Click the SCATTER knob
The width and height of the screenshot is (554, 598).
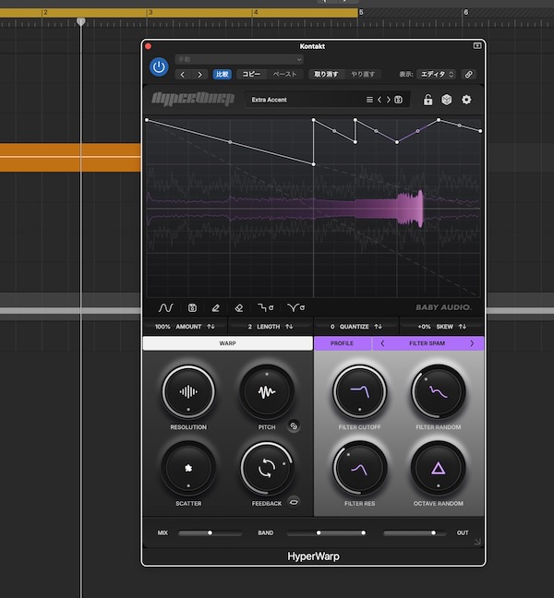188,468
